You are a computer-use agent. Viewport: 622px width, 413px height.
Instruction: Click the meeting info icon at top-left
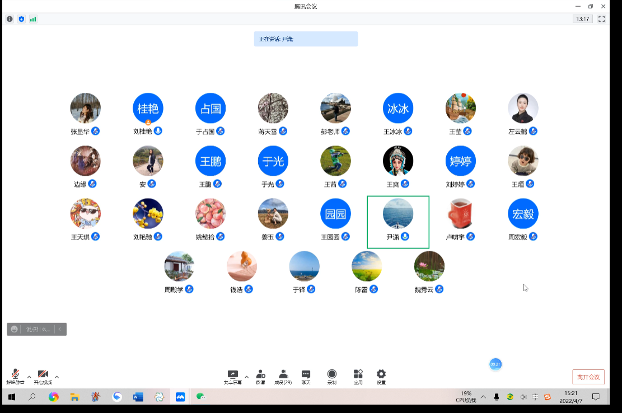(10, 19)
